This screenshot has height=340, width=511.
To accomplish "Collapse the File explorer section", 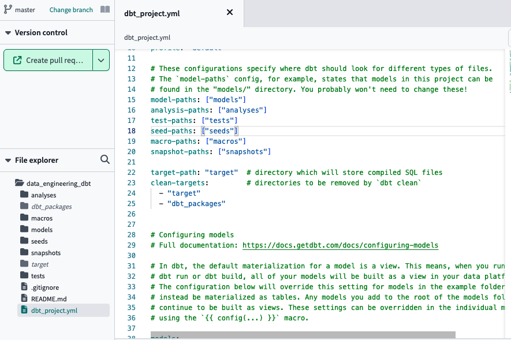I will (x=8, y=160).
